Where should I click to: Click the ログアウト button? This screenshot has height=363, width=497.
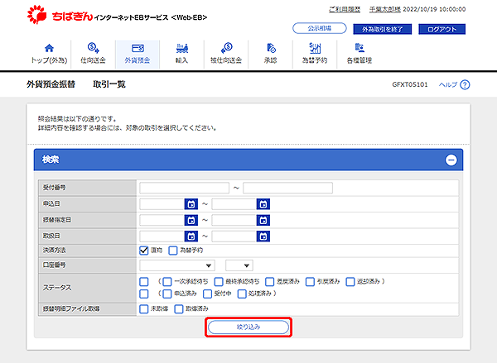coord(442,29)
